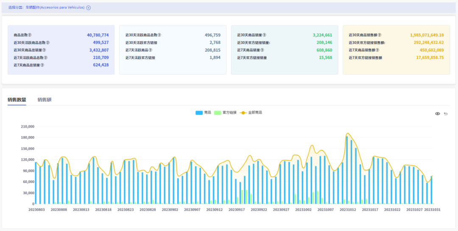Open help icon beside 近7天商品销量
The image size is (458, 231).
(x=263, y=50)
